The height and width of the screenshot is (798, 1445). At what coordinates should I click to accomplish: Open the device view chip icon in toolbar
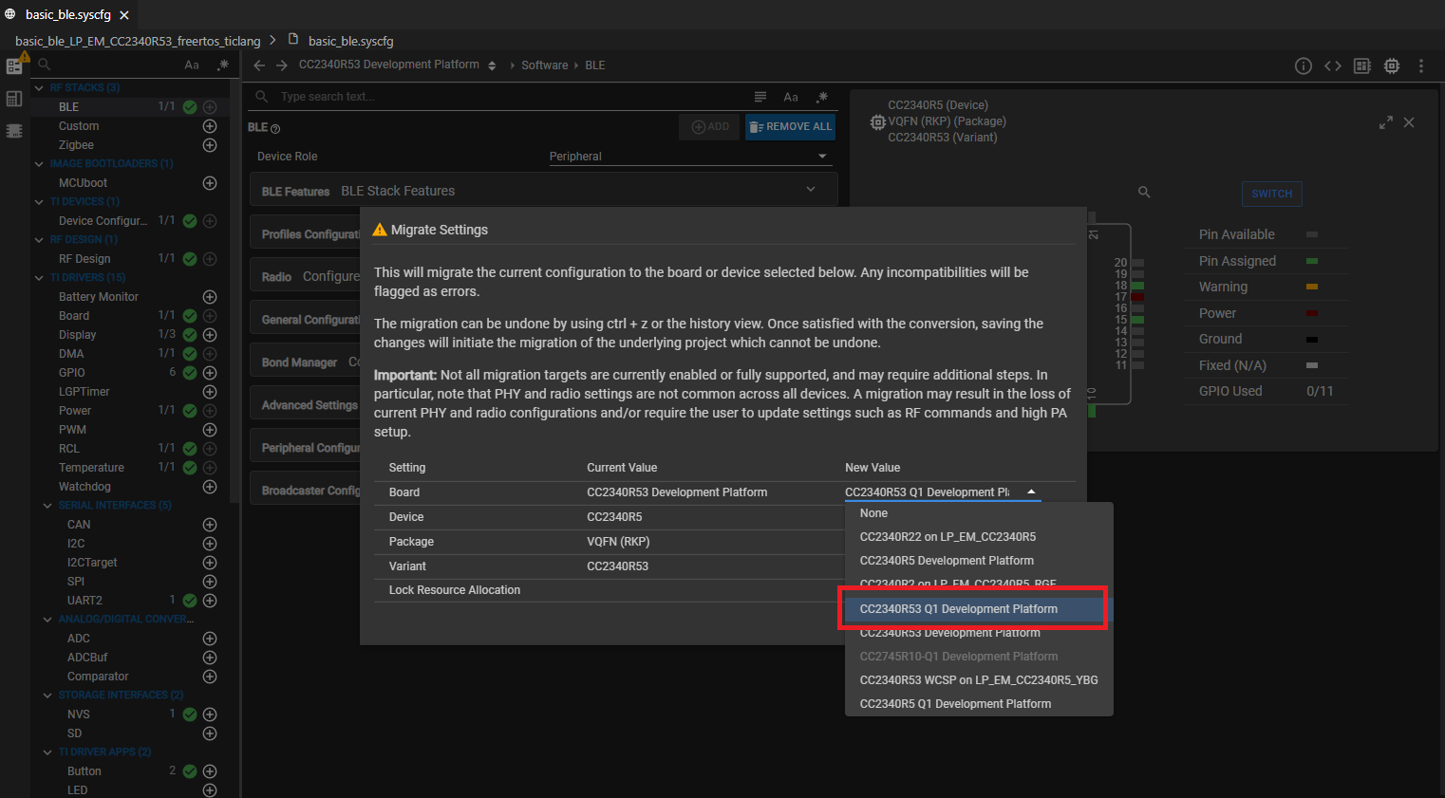[1392, 65]
